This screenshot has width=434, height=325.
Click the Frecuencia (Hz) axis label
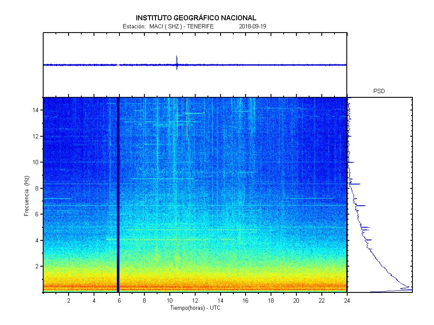[26, 196]
